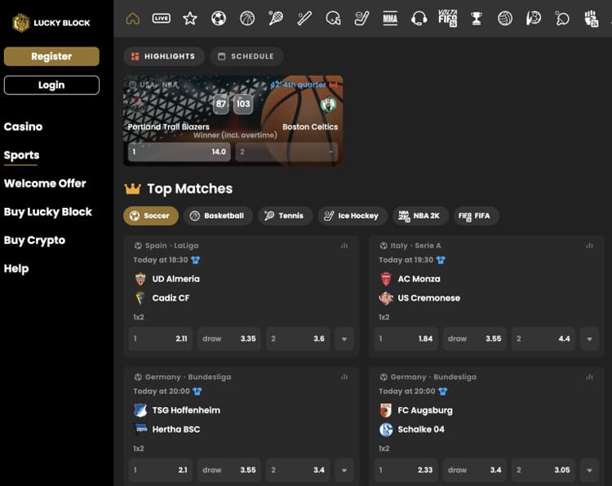612x486 pixels.
Task: Select the Ice Hockey filter in Top Matches
Action: 353,216
